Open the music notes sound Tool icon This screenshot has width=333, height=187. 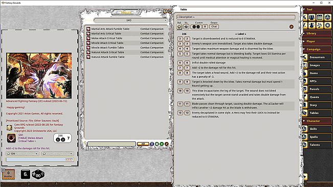pyautogui.click(x=320, y=25)
